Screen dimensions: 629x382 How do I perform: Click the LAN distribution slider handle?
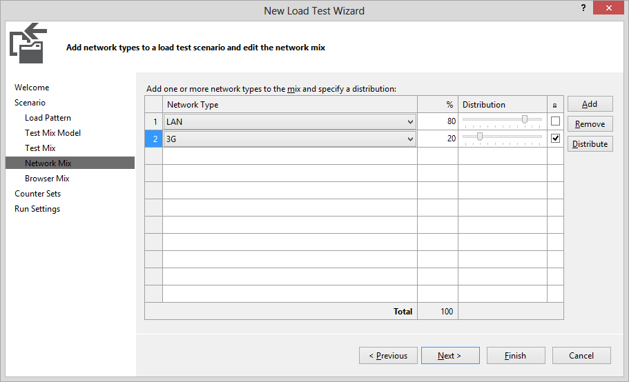(525, 119)
